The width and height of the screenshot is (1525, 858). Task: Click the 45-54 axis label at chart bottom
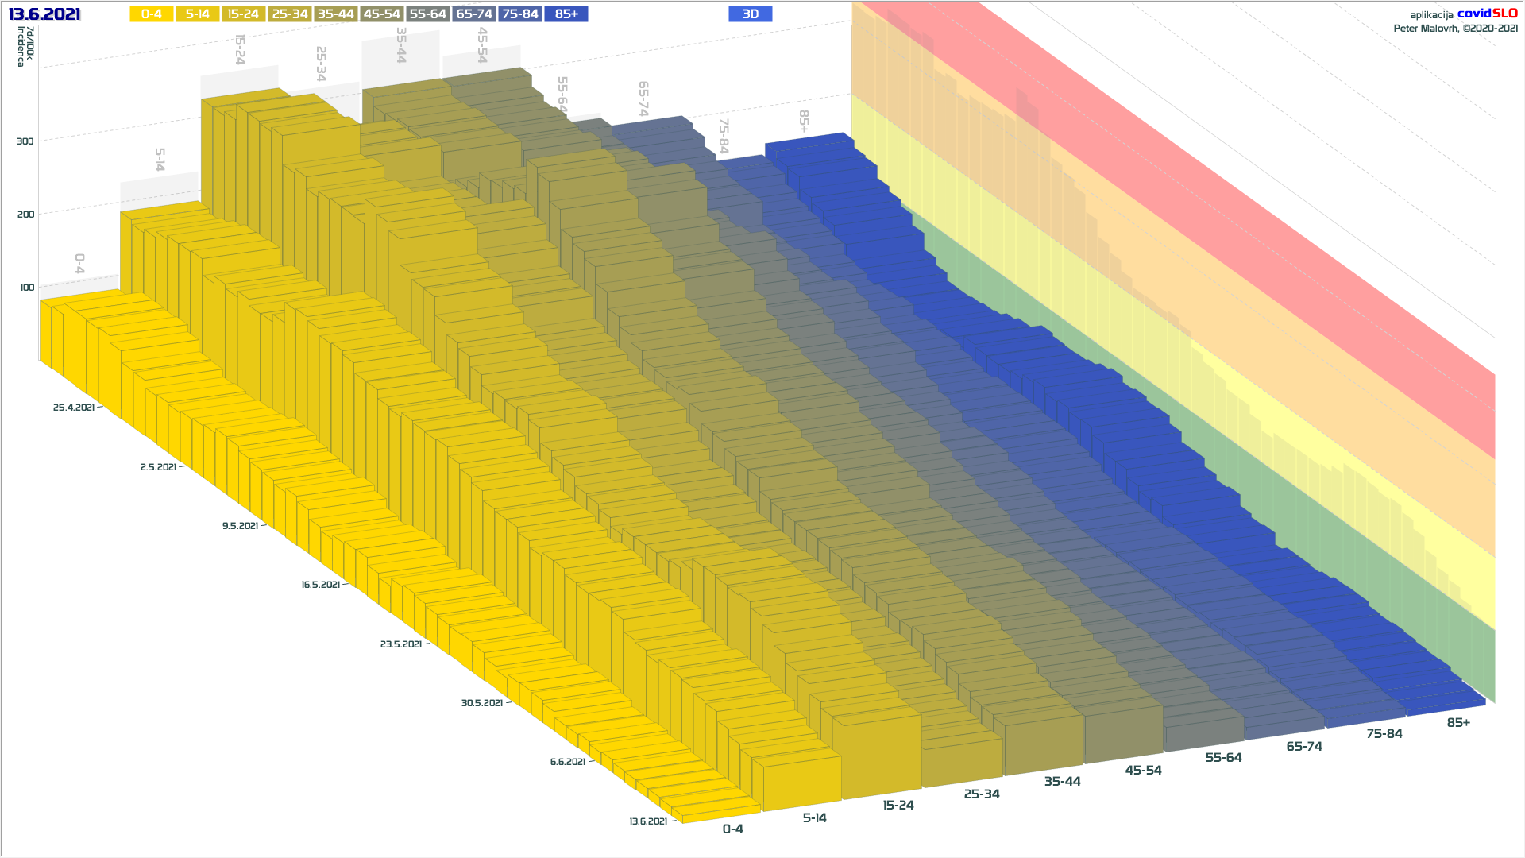coord(1143,771)
